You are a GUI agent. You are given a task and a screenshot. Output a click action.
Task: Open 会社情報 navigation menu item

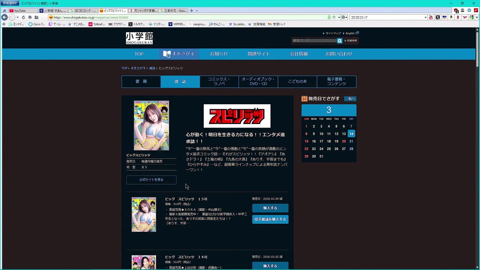[x=299, y=54]
